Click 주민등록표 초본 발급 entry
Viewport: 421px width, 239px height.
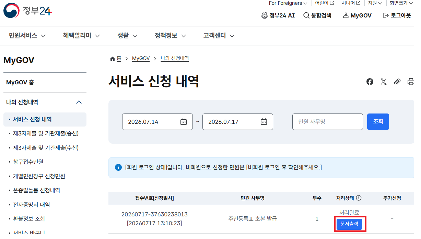click(x=253, y=219)
